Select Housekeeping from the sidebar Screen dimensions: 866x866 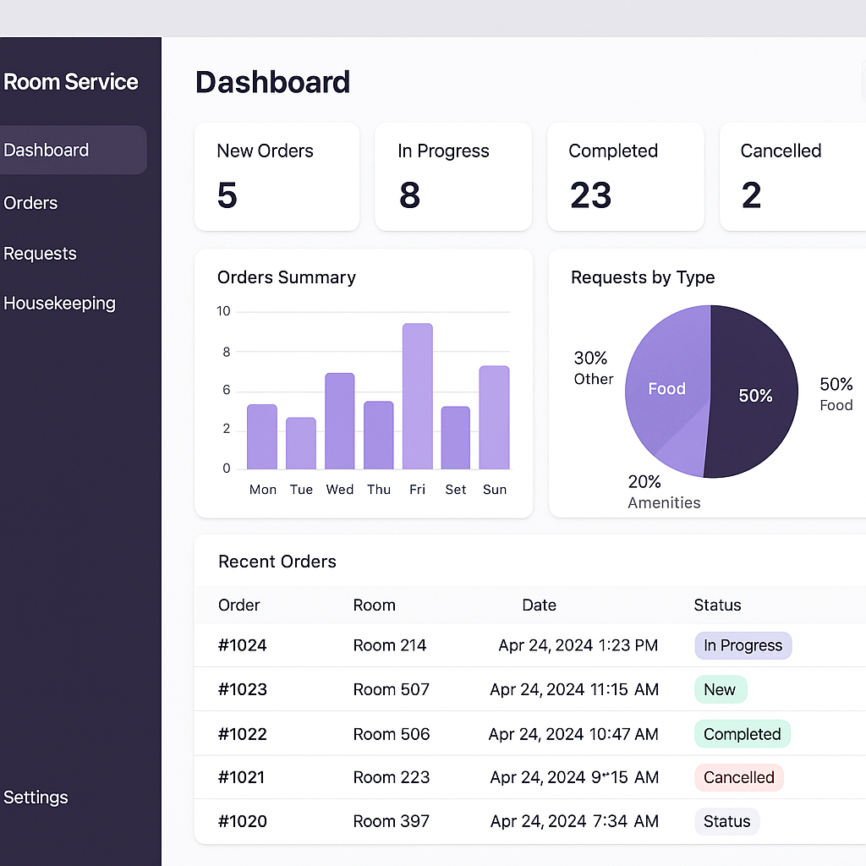[59, 303]
